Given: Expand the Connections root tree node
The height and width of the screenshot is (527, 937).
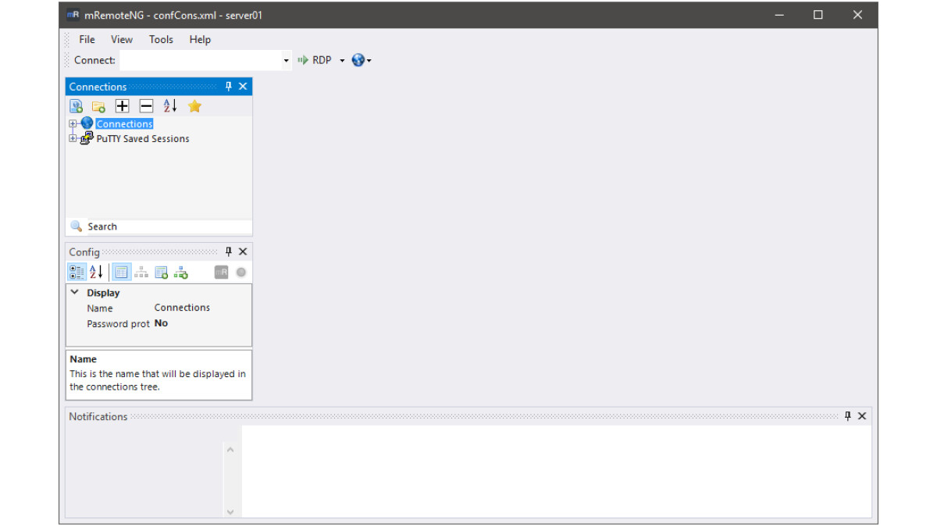Looking at the screenshot, I should tap(73, 124).
